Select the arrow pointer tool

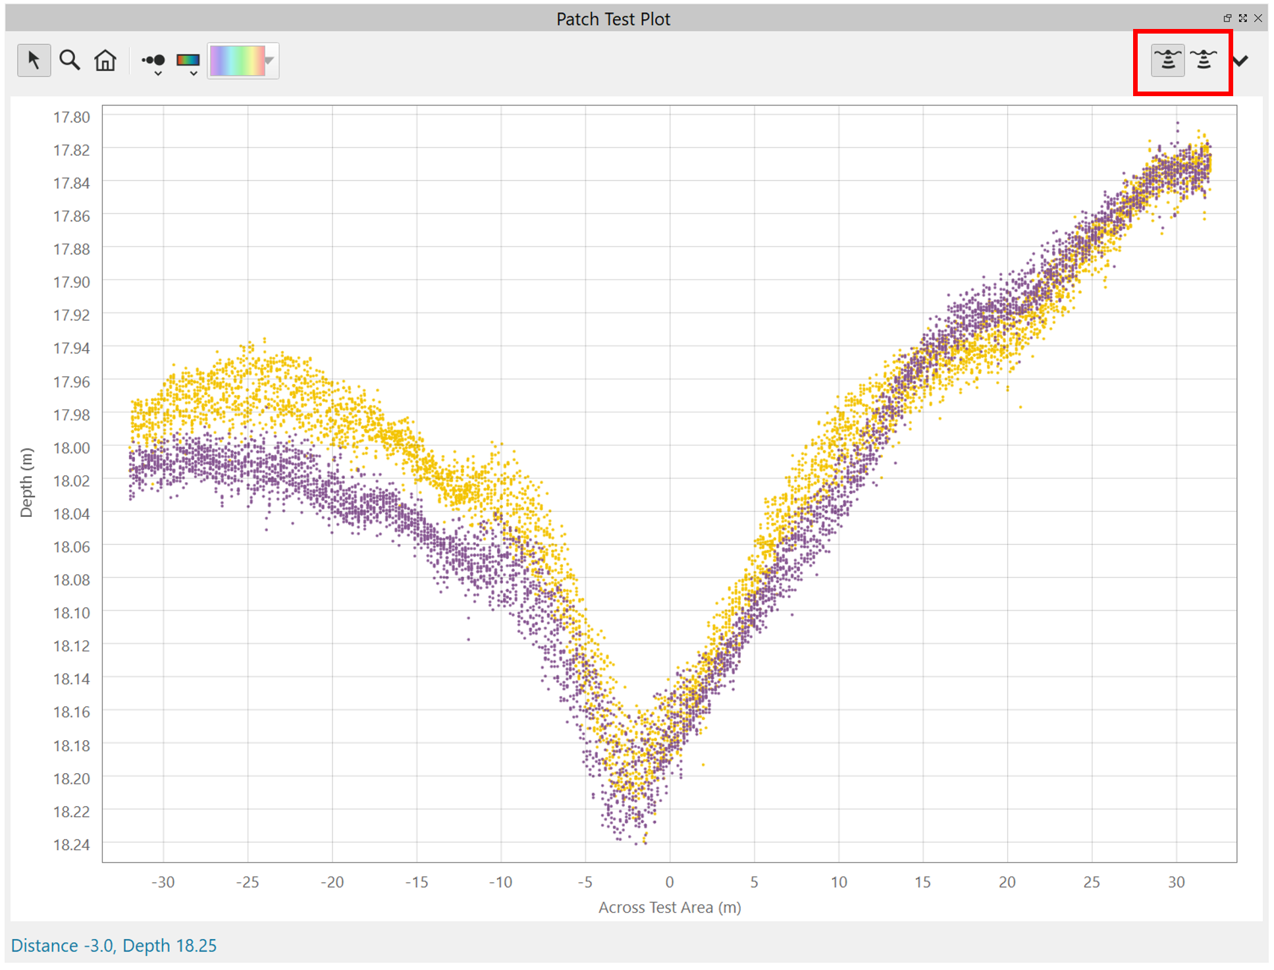pos(34,61)
